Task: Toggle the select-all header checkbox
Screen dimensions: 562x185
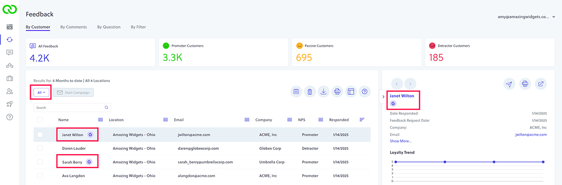Action: 40,120
